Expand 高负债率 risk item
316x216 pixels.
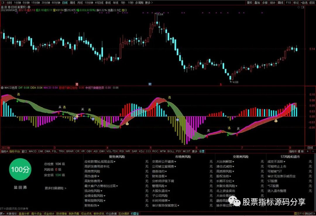[92, 176]
